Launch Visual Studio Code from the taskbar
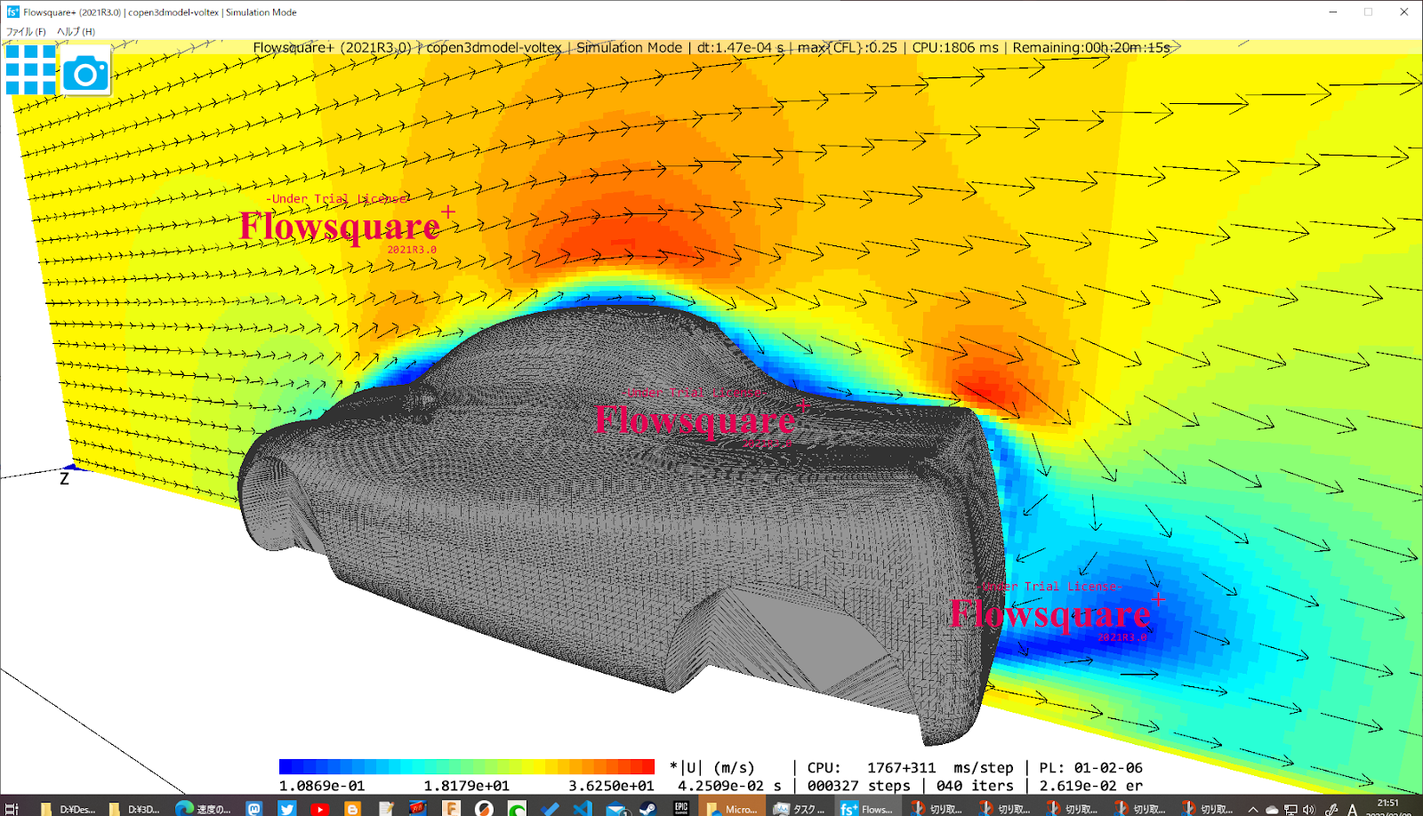This screenshot has width=1423, height=816. pyautogui.click(x=583, y=808)
